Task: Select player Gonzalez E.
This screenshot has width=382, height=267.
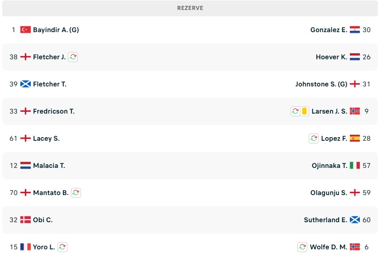Action: coord(329,30)
